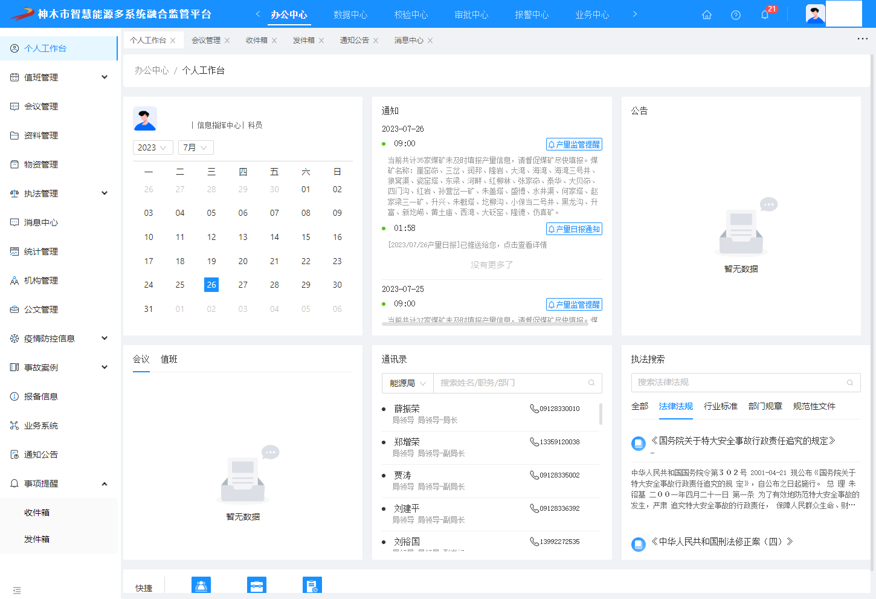Close the 通知公告 tab
This screenshot has width=876, height=599.
pyautogui.click(x=376, y=40)
